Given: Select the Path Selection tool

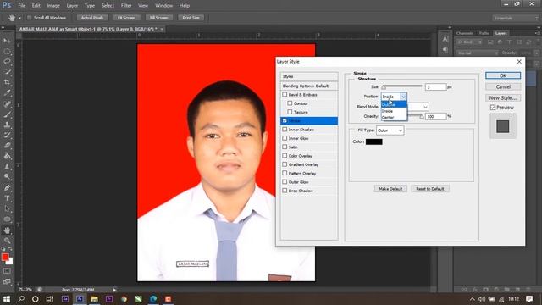Looking at the screenshot, I should 7,208.
